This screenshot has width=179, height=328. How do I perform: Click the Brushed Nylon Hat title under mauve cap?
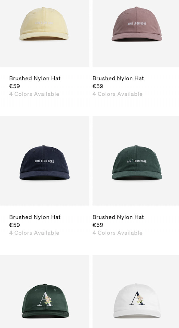[x=118, y=78]
